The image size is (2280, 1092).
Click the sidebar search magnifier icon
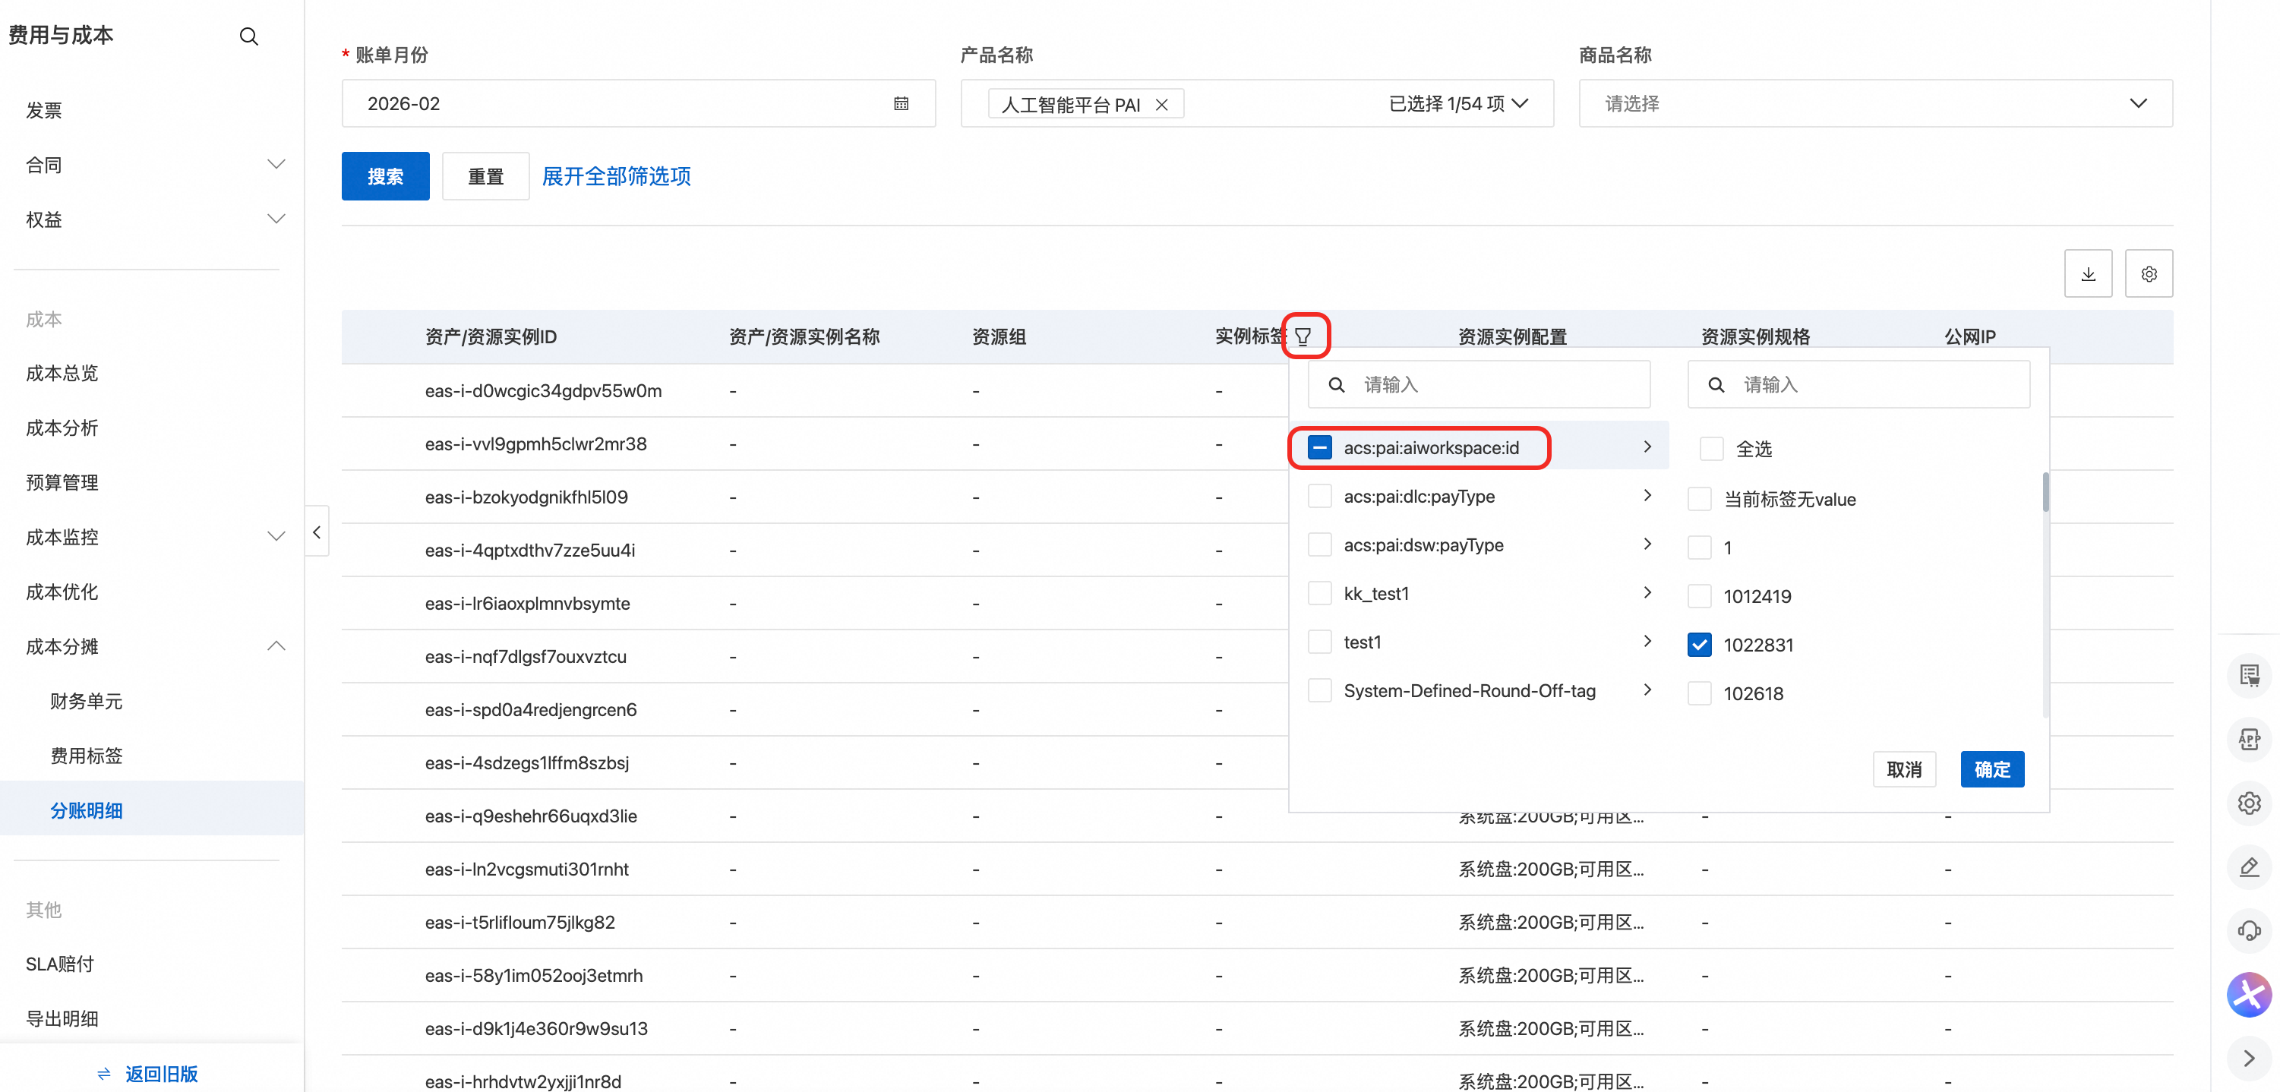pos(248,36)
